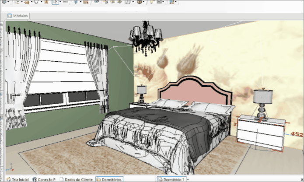Expand the camera icon dropdown arrow

[164, 2]
